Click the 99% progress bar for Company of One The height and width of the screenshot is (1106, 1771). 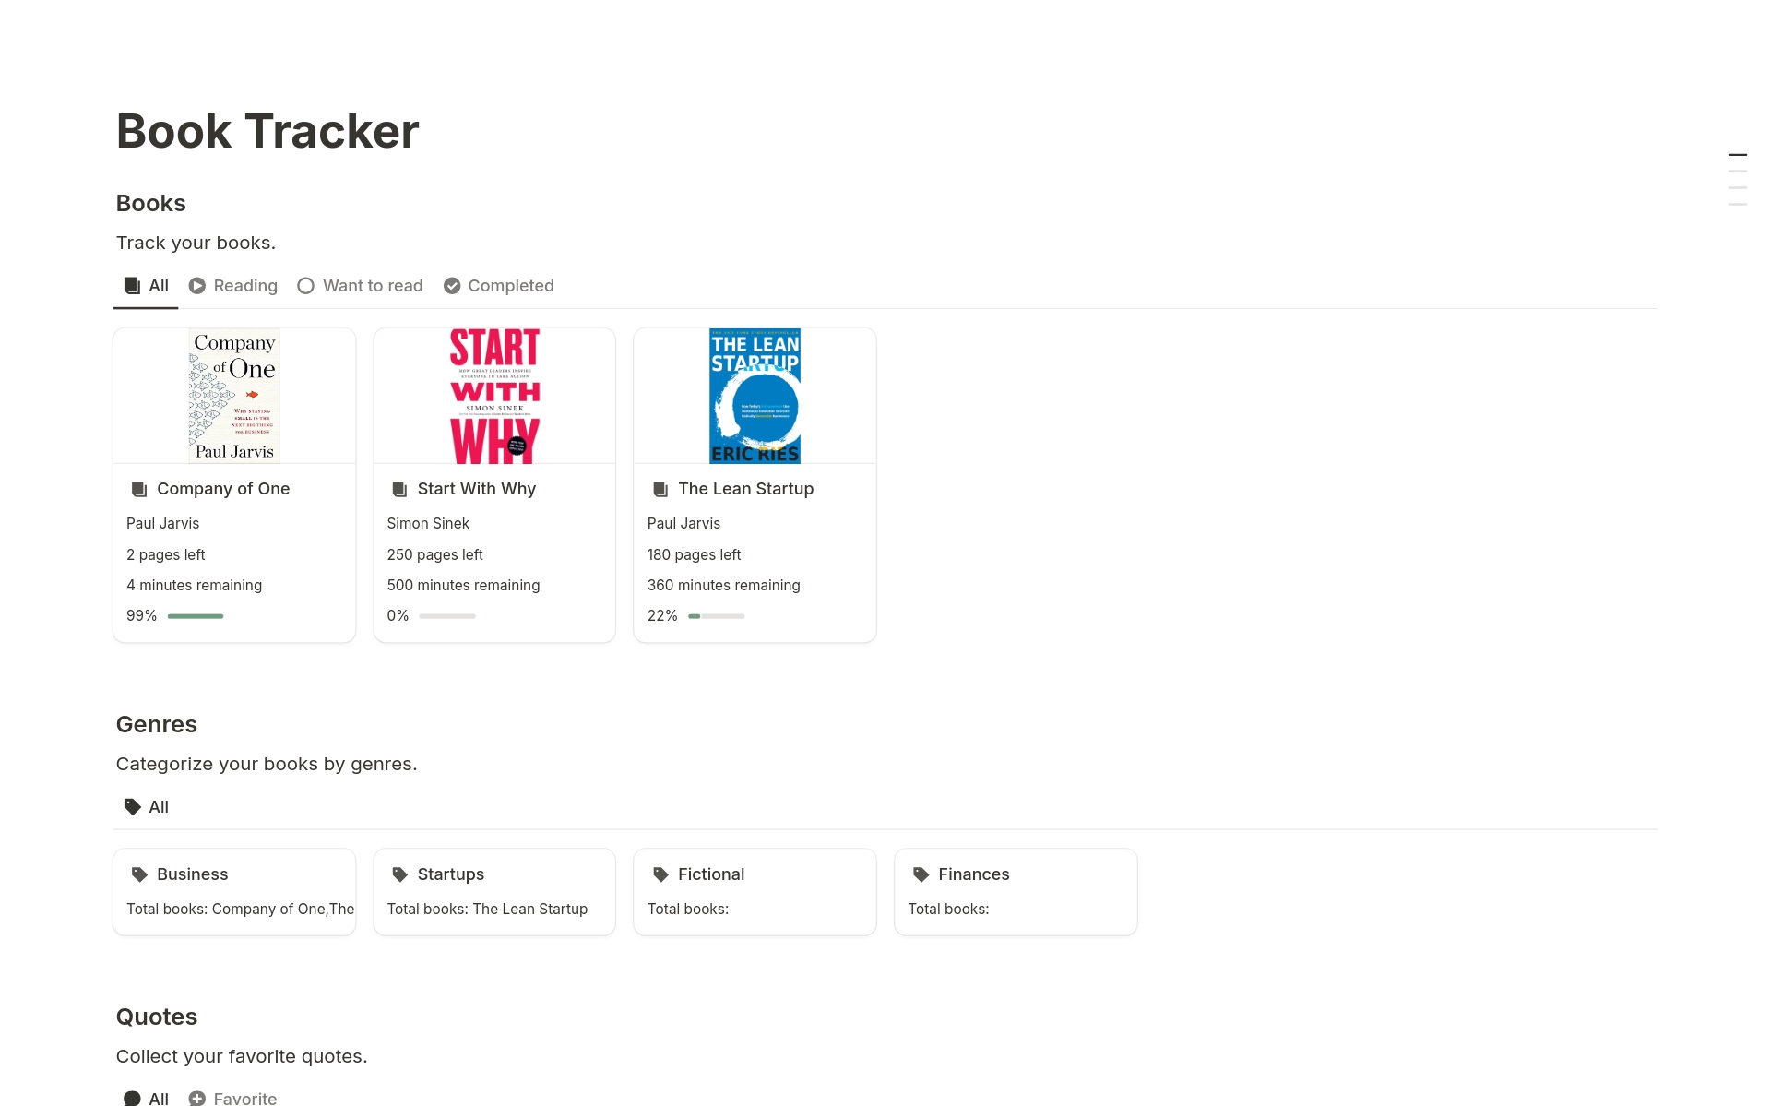pyautogui.click(x=196, y=616)
